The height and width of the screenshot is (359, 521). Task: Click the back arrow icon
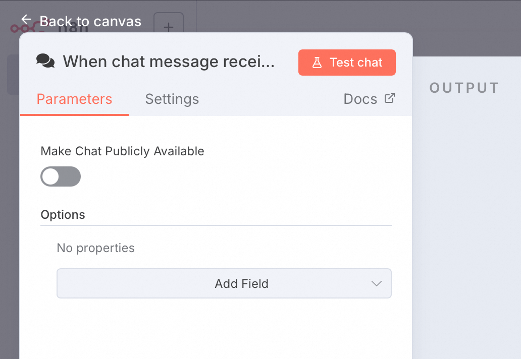tap(26, 20)
